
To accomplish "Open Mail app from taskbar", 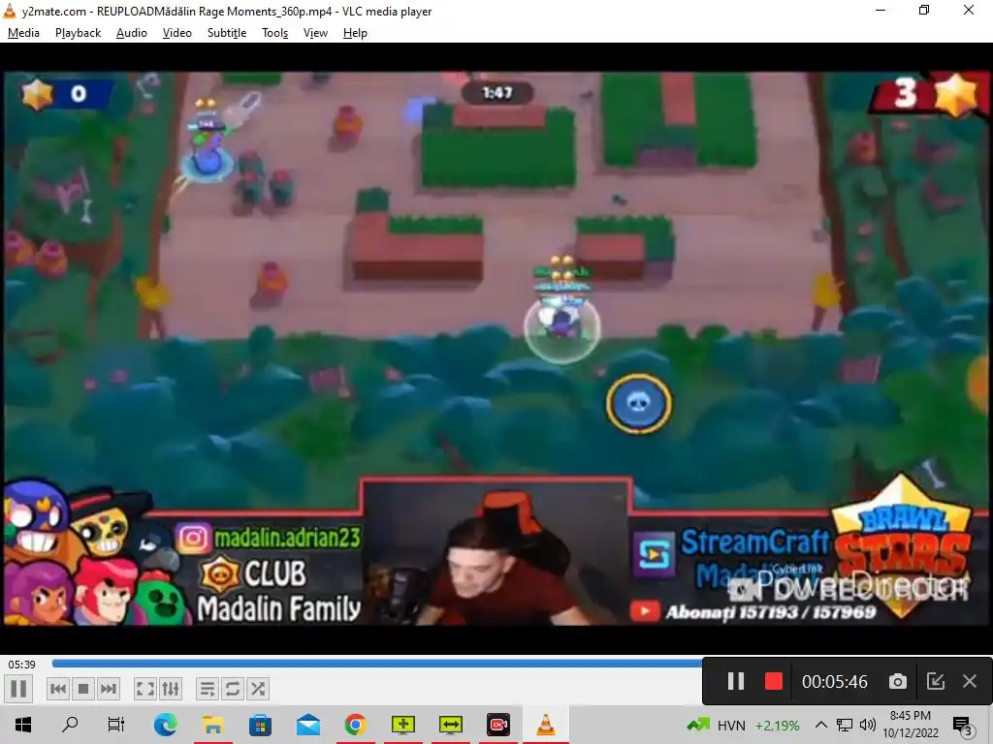I will coord(307,725).
